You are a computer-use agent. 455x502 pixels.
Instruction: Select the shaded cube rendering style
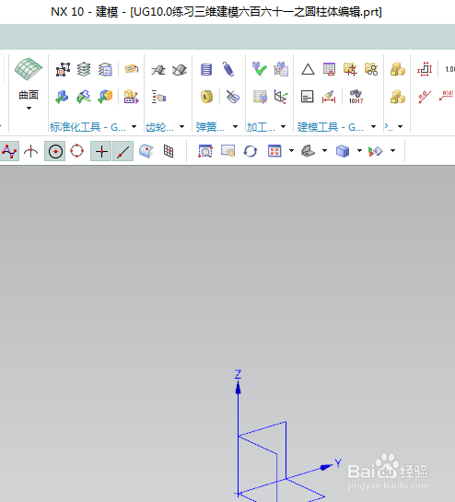pyautogui.click(x=343, y=151)
